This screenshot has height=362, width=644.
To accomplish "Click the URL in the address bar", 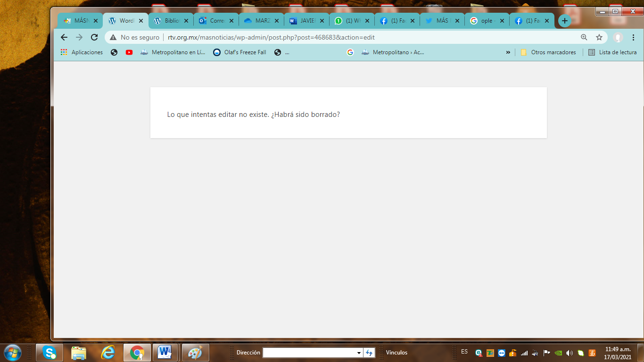I will tap(271, 37).
